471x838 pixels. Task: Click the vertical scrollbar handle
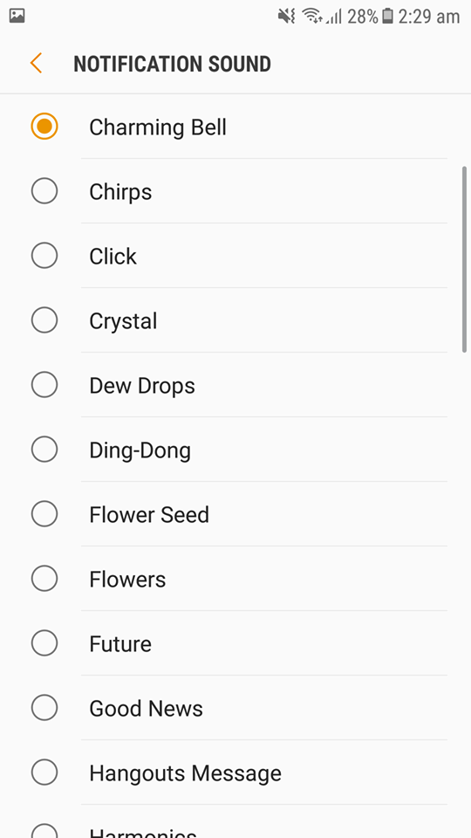(464, 259)
